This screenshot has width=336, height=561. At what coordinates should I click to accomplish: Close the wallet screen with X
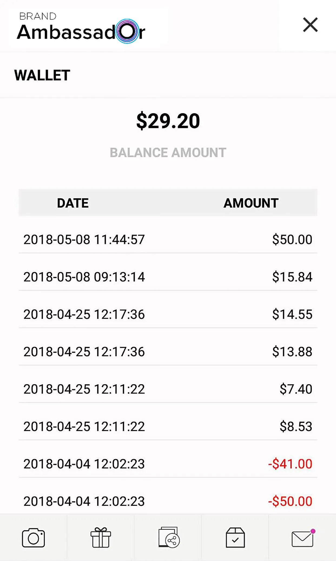tap(310, 25)
